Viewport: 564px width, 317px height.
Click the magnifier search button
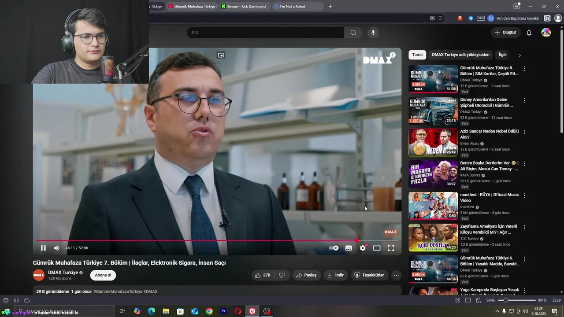[x=353, y=33]
